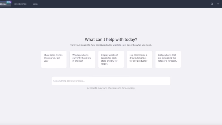Click the plus icon in top bar

[x=218, y=4]
